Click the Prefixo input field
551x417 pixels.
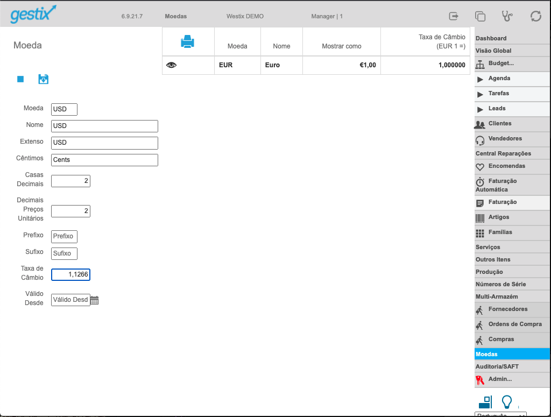click(65, 236)
